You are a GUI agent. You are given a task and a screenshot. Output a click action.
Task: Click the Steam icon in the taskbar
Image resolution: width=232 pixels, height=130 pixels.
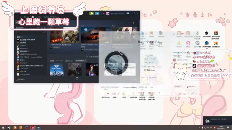pyautogui.click(x=39, y=128)
